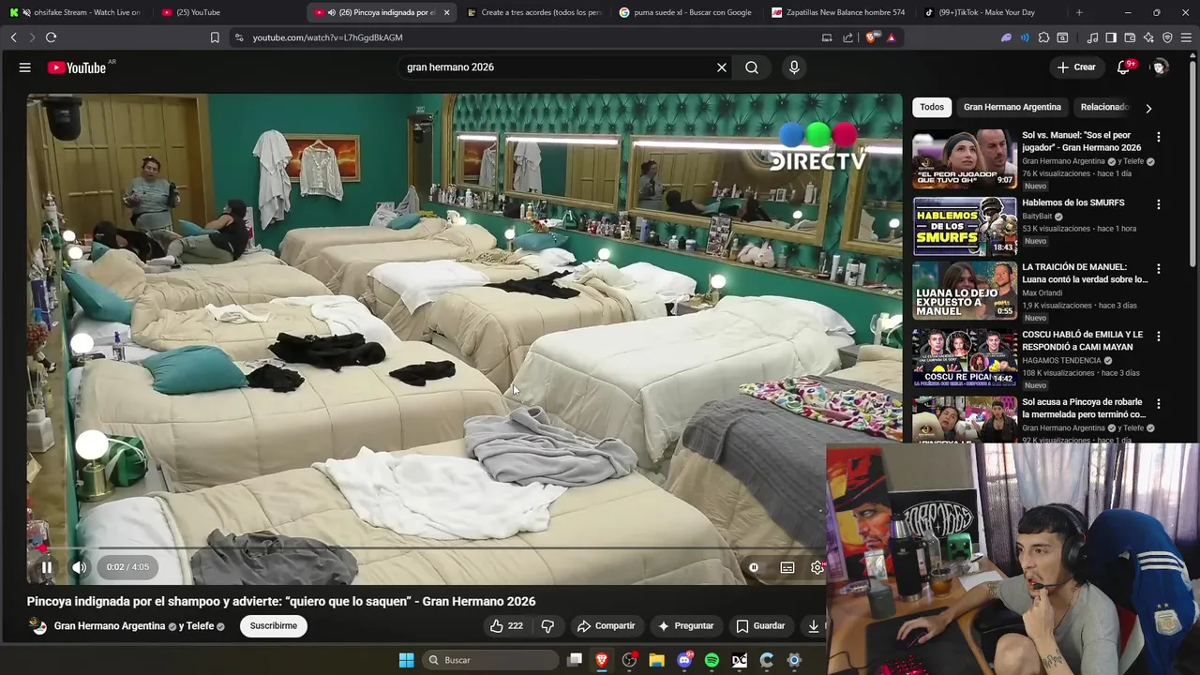Open Brave Shields lion icon

point(872,37)
